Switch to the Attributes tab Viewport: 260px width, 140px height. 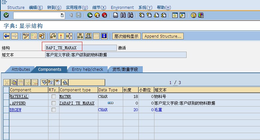pos(21,70)
